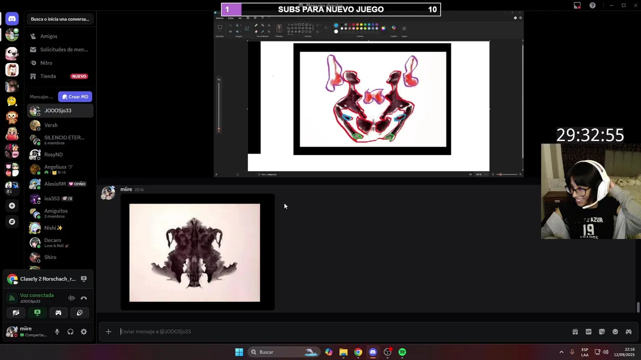Viewport: 641px width, 360px height.
Task: Stop streaming icon next to Clase1y 2 Rorschach
Action: (84, 279)
